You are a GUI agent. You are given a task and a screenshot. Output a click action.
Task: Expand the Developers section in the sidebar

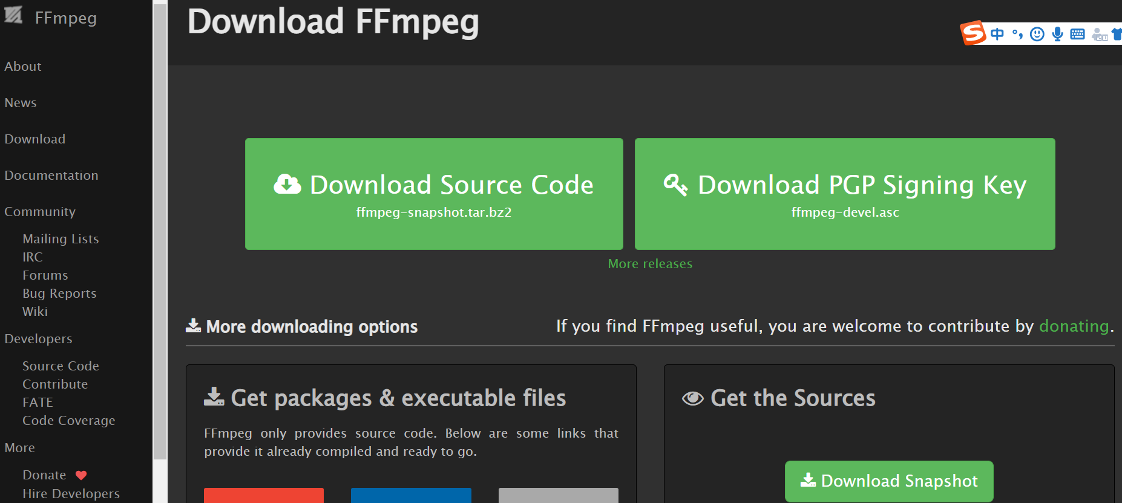[38, 338]
